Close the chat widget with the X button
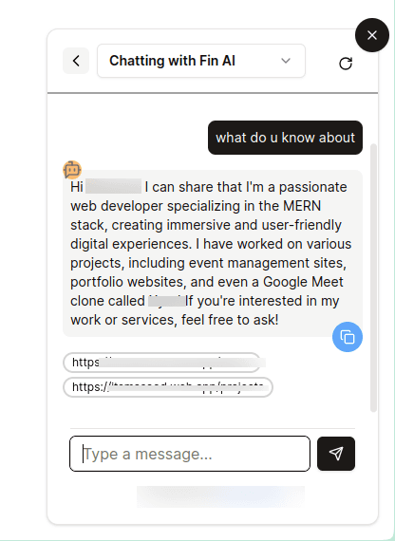The height and width of the screenshot is (541, 395). [372, 35]
